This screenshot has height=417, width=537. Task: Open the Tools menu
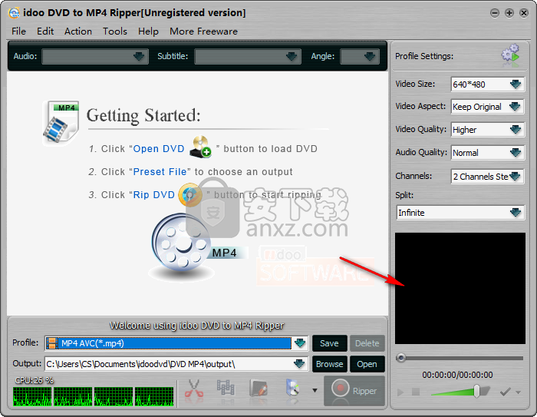[x=115, y=31]
